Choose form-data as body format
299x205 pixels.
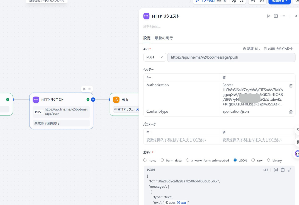(163, 160)
